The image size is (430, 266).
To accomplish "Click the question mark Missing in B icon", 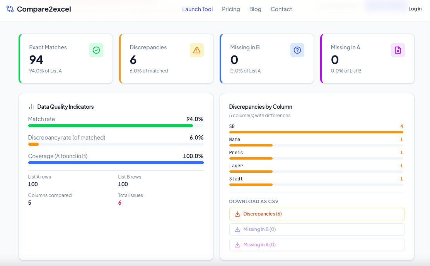I will click(x=297, y=50).
